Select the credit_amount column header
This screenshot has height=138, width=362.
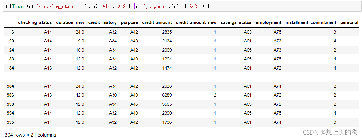point(157,22)
